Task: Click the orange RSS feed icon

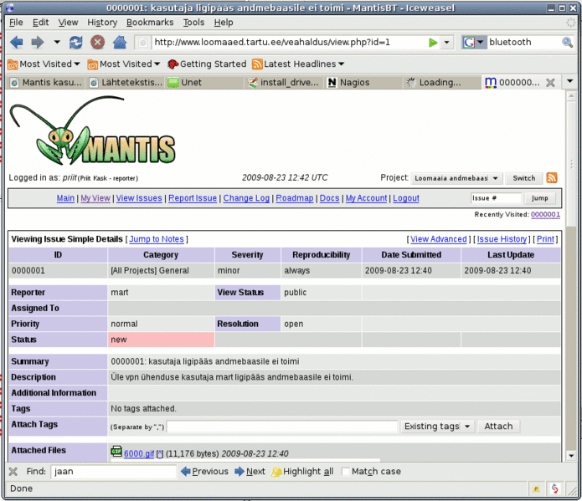Action: 552,178
